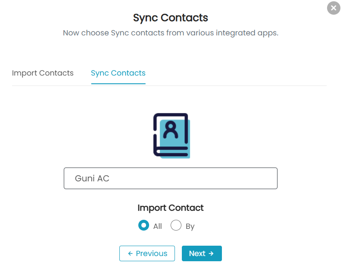The width and height of the screenshot is (343, 269).
Task: Click the contact book illustration
Action: tap(171, 136)
